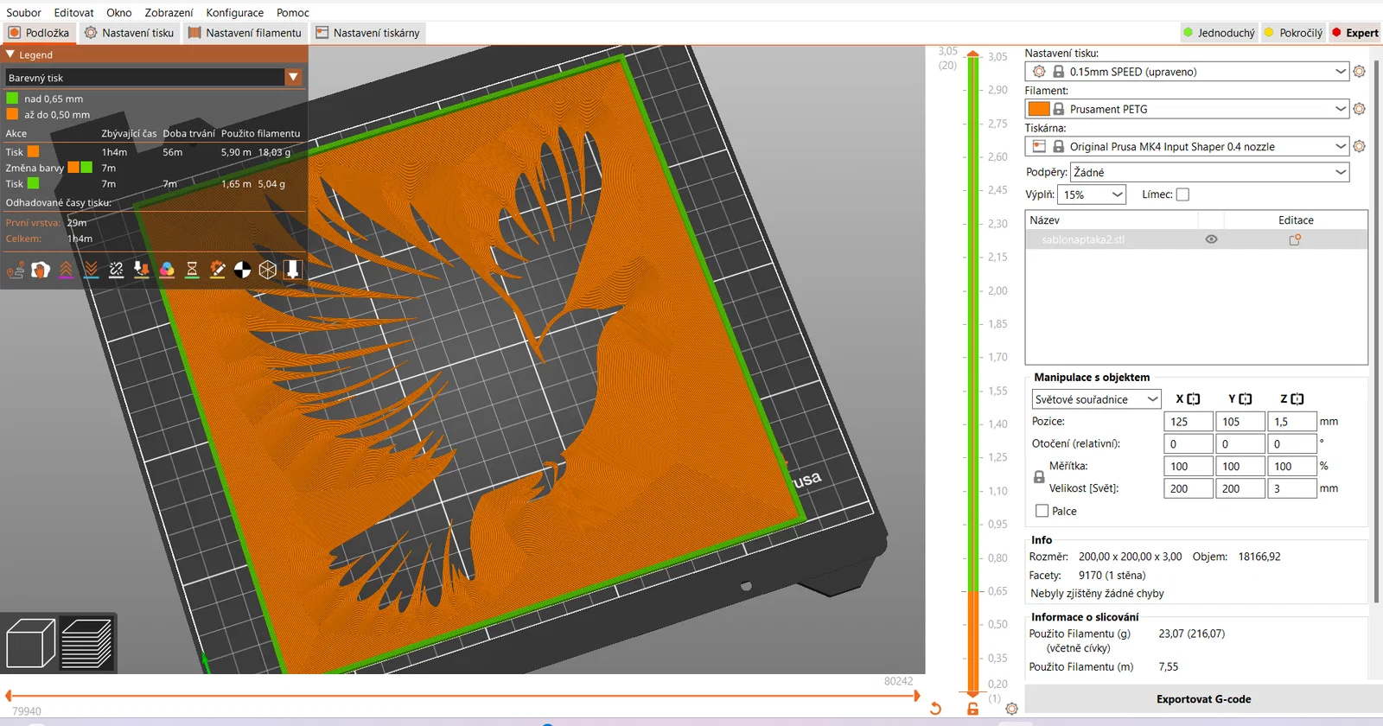Toggle custom G-codes gear-pencil icon in legend
1383x726 pixels.
point(218,271)
